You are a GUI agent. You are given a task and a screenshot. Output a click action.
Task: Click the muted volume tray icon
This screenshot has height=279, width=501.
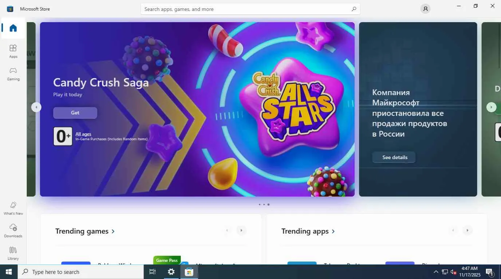[x=453, y=272]
